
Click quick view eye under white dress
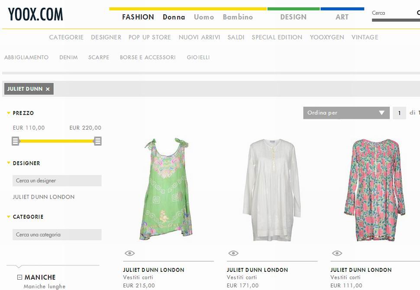(x=233, y=253)
